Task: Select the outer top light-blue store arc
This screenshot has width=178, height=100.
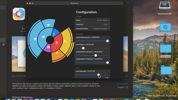Action: 49,24
